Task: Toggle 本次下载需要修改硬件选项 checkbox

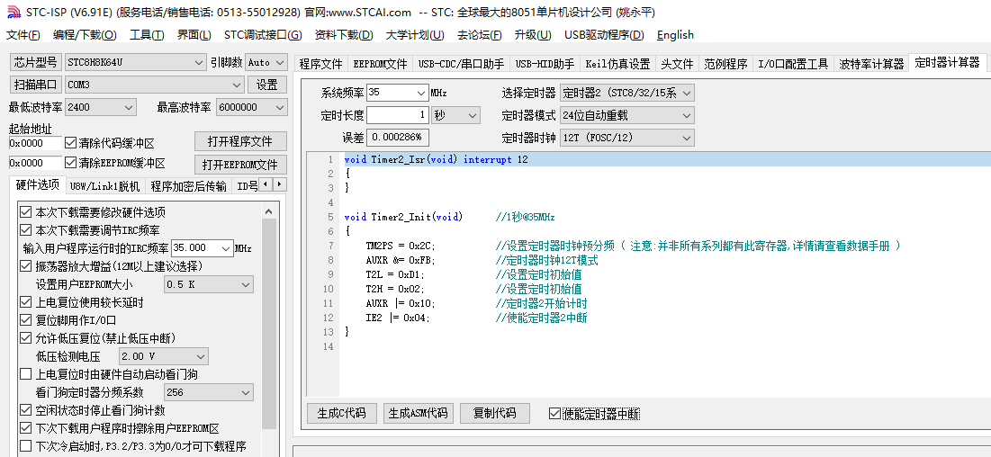Action: click(25, 212)
